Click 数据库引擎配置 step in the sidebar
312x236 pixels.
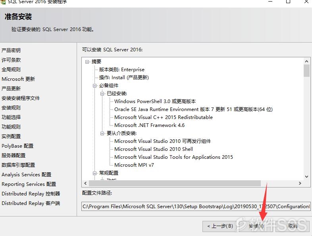18,165
